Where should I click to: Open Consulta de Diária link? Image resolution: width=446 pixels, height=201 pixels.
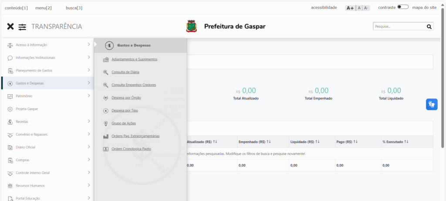pos(125,72)
